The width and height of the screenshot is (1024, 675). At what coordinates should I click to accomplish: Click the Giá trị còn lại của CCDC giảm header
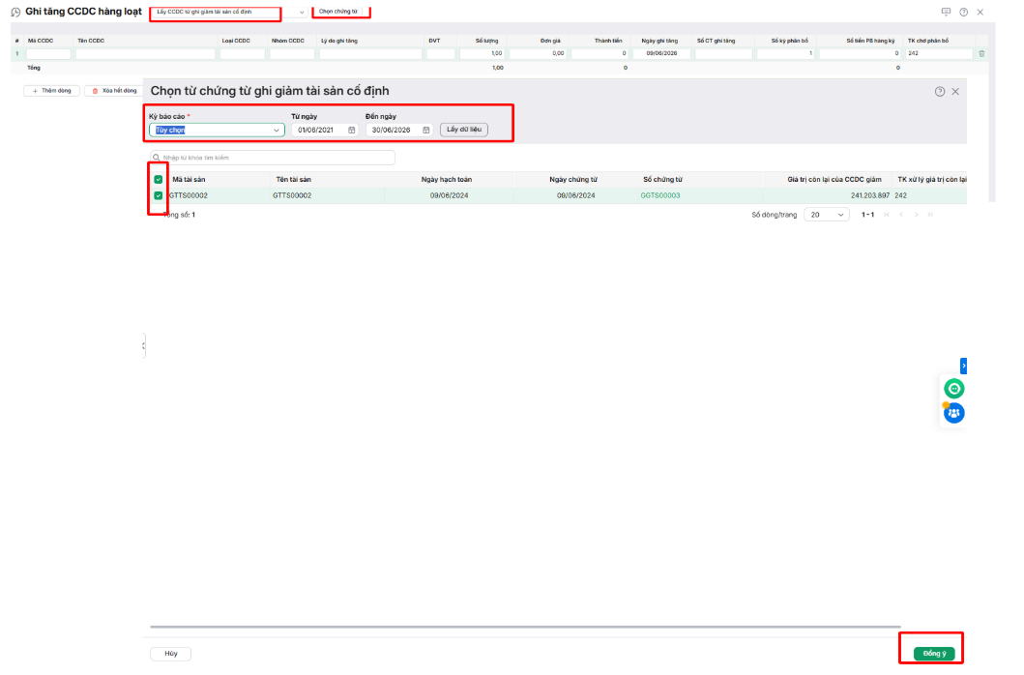[x=834, y=179]
